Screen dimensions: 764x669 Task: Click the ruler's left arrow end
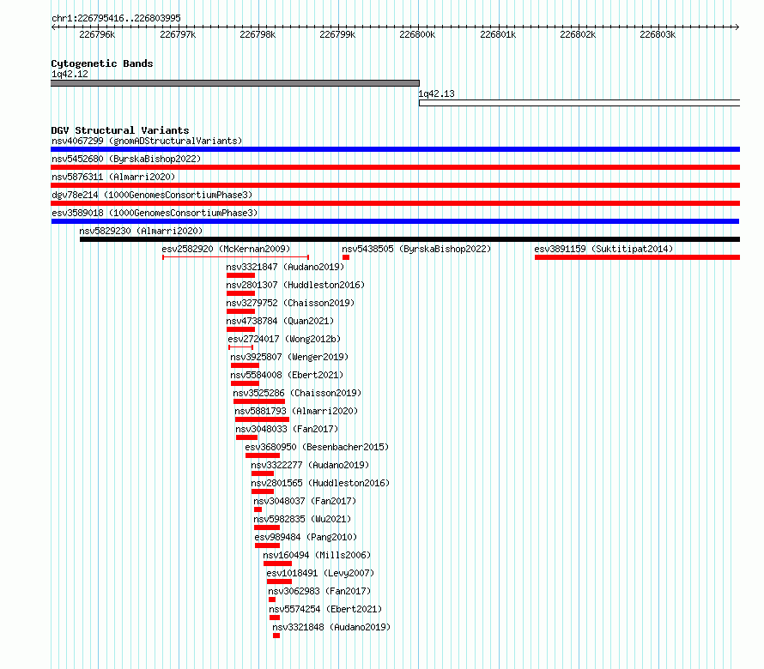click(53, 27)
